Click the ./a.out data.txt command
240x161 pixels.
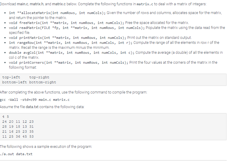[16, 154]
